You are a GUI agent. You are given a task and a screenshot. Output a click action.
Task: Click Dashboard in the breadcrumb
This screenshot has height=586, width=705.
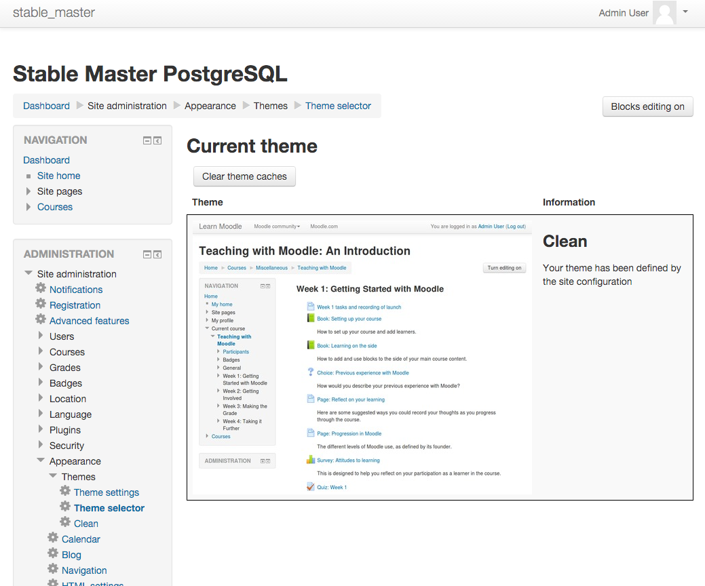pos(46,106)
